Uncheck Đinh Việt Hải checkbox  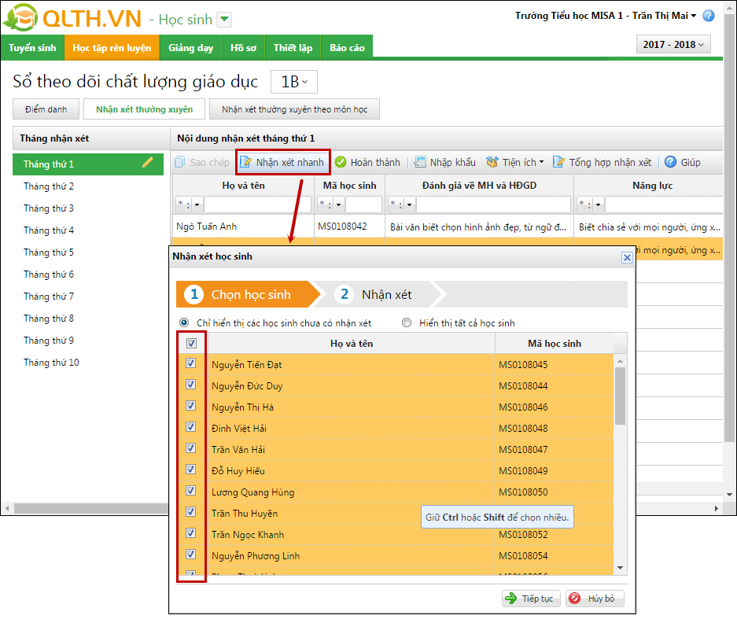[x=191, y=427]
